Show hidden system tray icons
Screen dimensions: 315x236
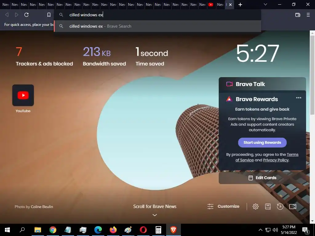[x=260, y=230]
